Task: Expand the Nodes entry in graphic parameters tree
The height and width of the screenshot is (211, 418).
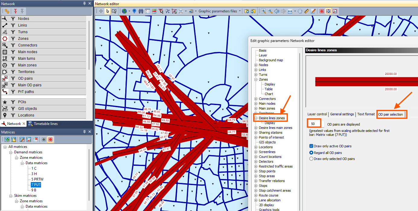Action: pos(256,65)
